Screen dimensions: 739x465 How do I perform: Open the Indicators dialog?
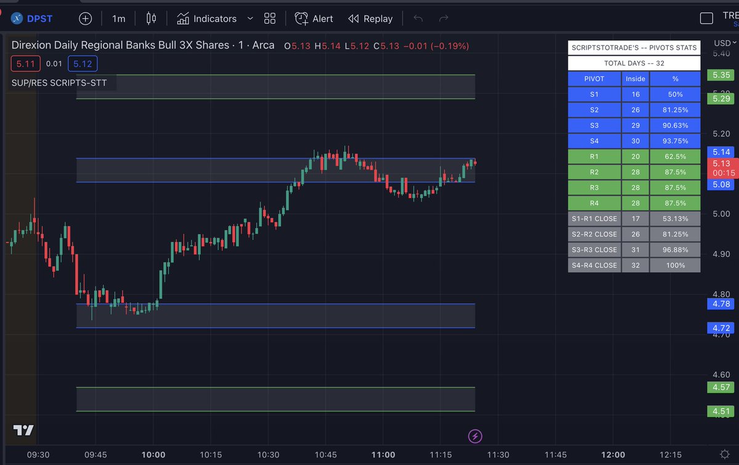[206, 18]
